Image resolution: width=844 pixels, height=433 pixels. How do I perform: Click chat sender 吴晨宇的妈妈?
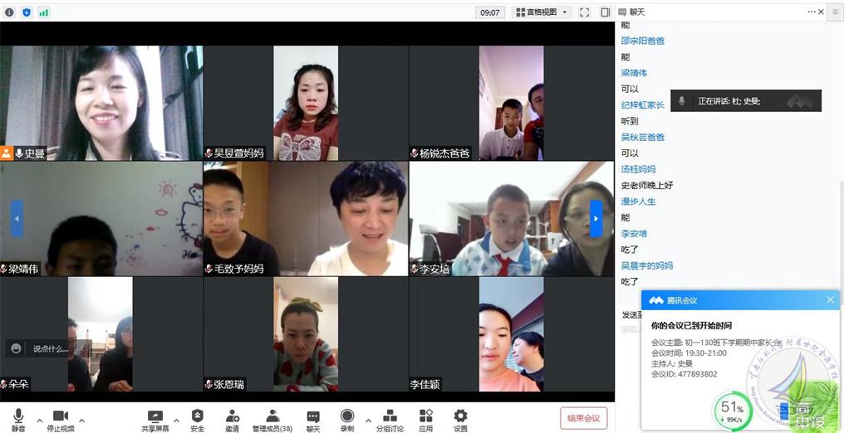[x=647, y=266]
